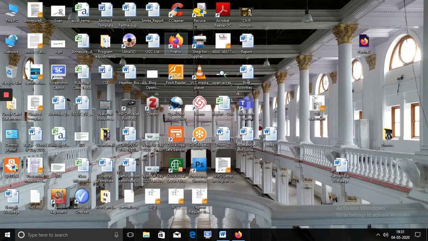Open File Explorer from the taskbar
428x241 pixels.
tap(146, 235)
